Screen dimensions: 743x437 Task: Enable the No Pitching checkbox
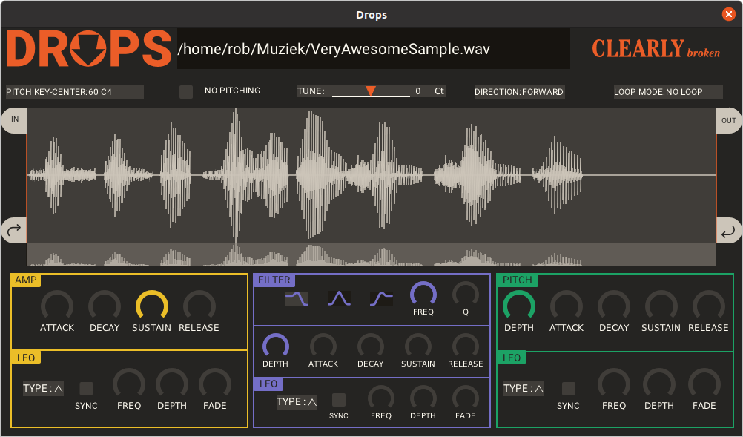pos(186,91)
